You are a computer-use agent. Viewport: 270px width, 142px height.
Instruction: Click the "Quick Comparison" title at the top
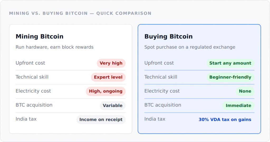click(80, 13)
